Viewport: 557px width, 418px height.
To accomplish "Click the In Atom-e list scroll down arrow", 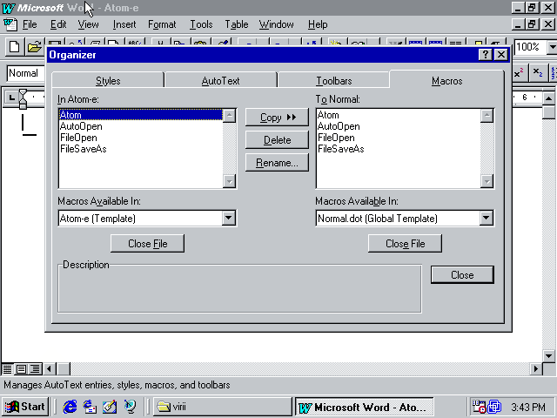I will pos(229,181).
